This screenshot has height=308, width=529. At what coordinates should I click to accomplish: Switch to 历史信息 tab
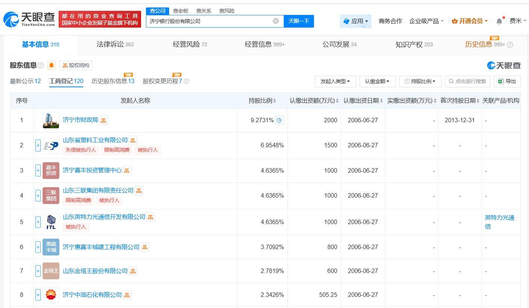point(485,44)
